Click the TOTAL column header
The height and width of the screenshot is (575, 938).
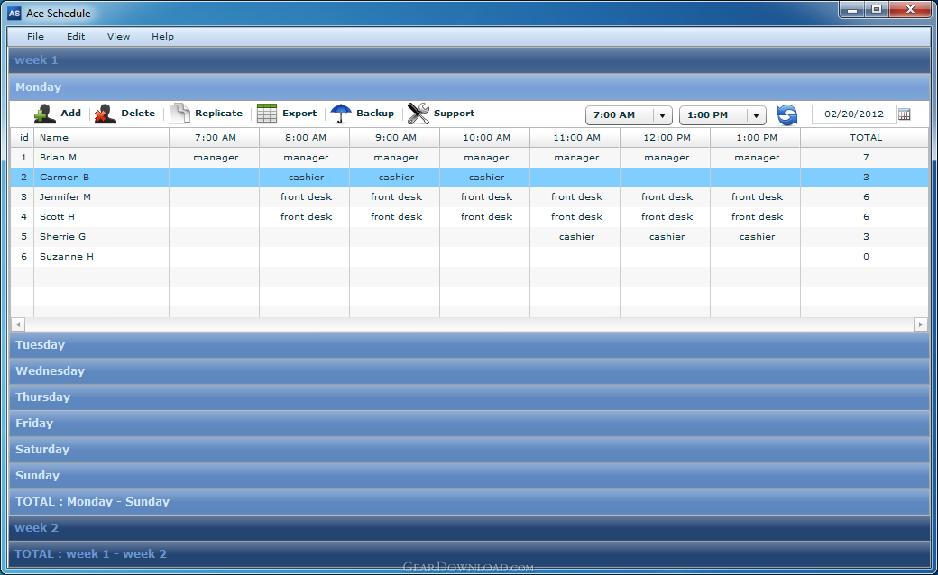(865, 138)
